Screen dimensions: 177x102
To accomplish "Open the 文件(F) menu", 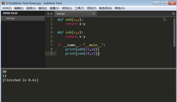I will 7,8.
